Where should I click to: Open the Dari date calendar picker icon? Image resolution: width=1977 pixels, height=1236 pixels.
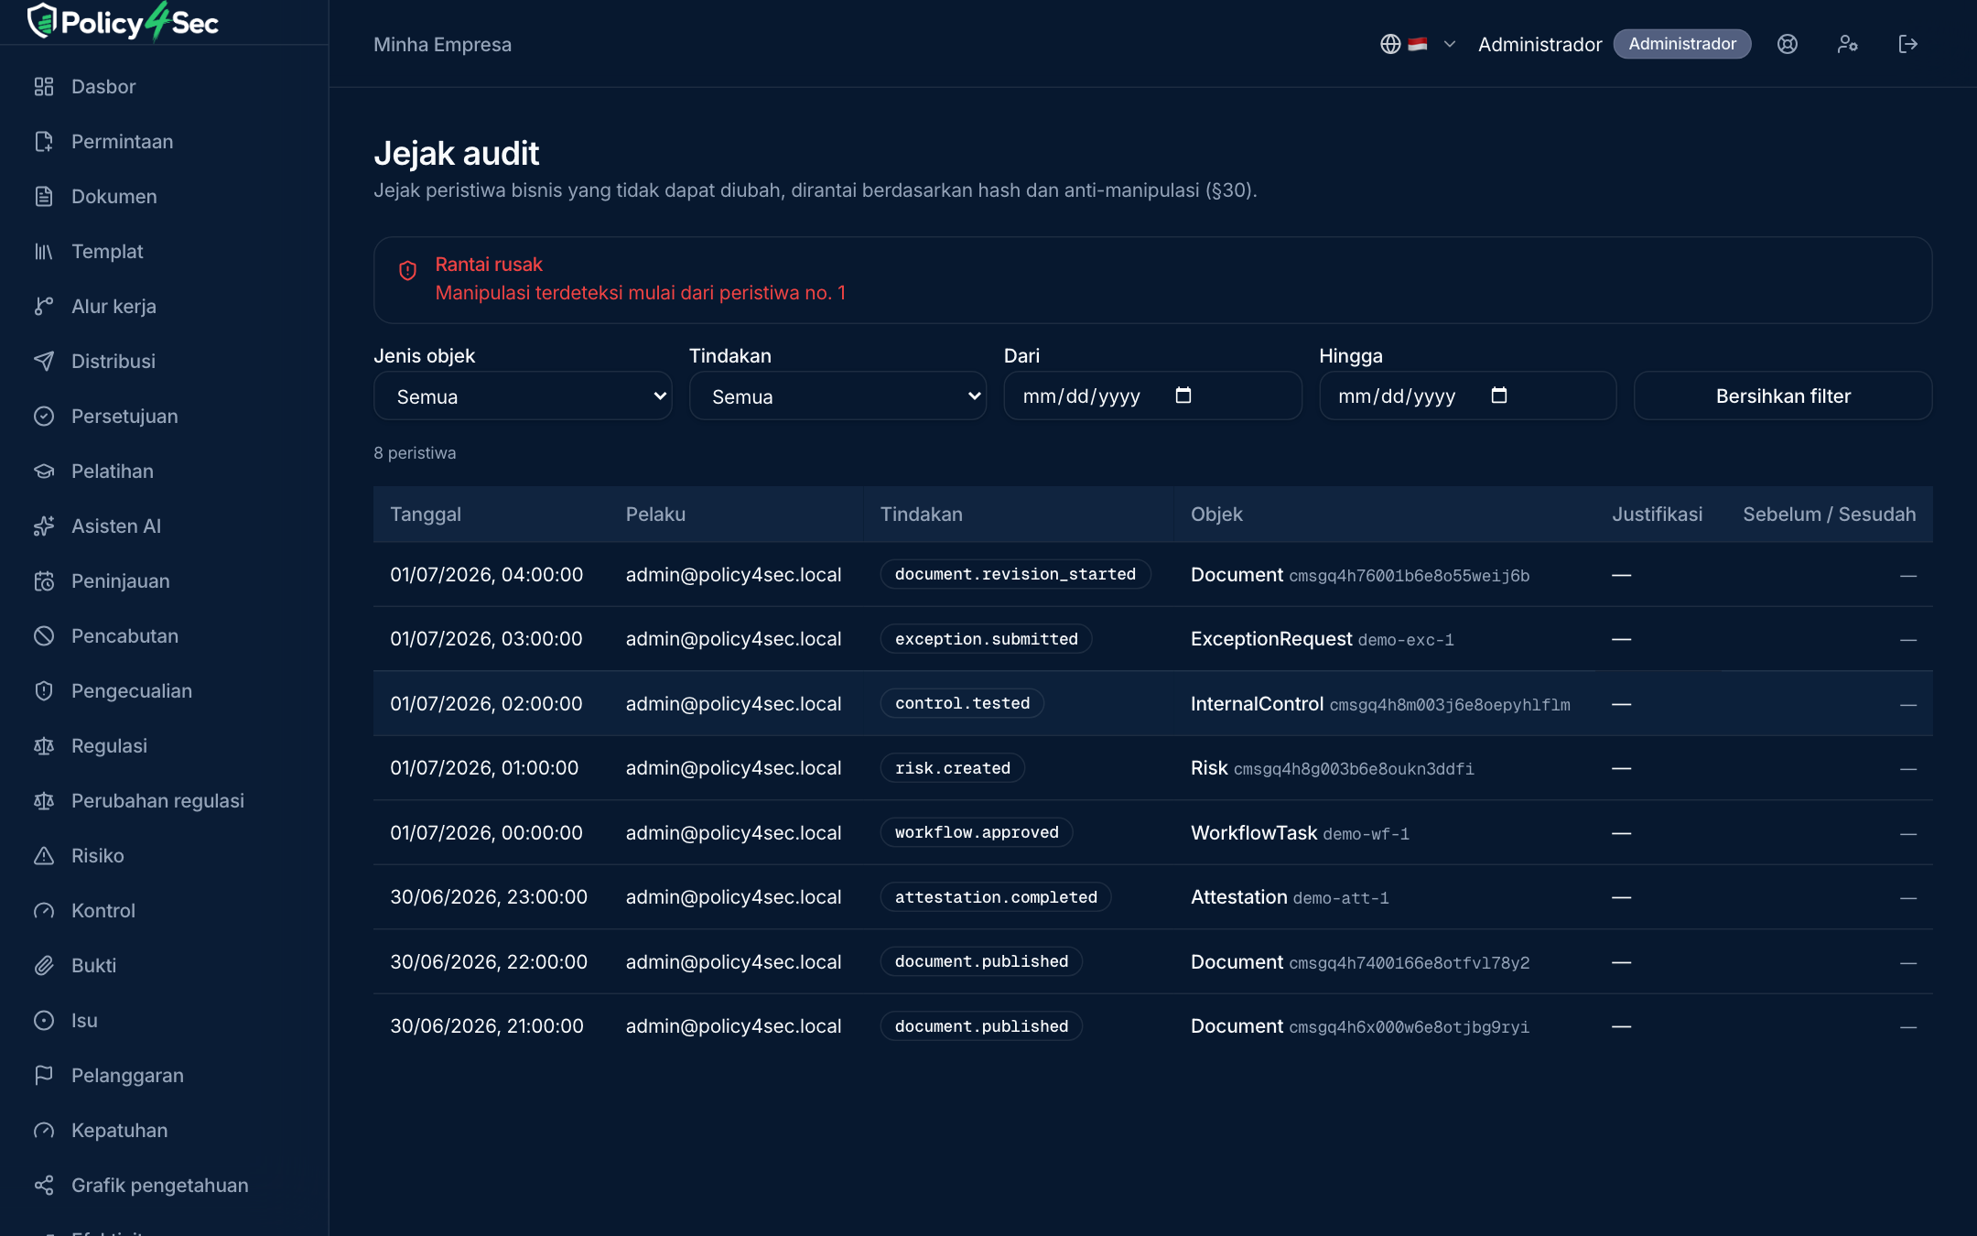tap(1183, 396)
